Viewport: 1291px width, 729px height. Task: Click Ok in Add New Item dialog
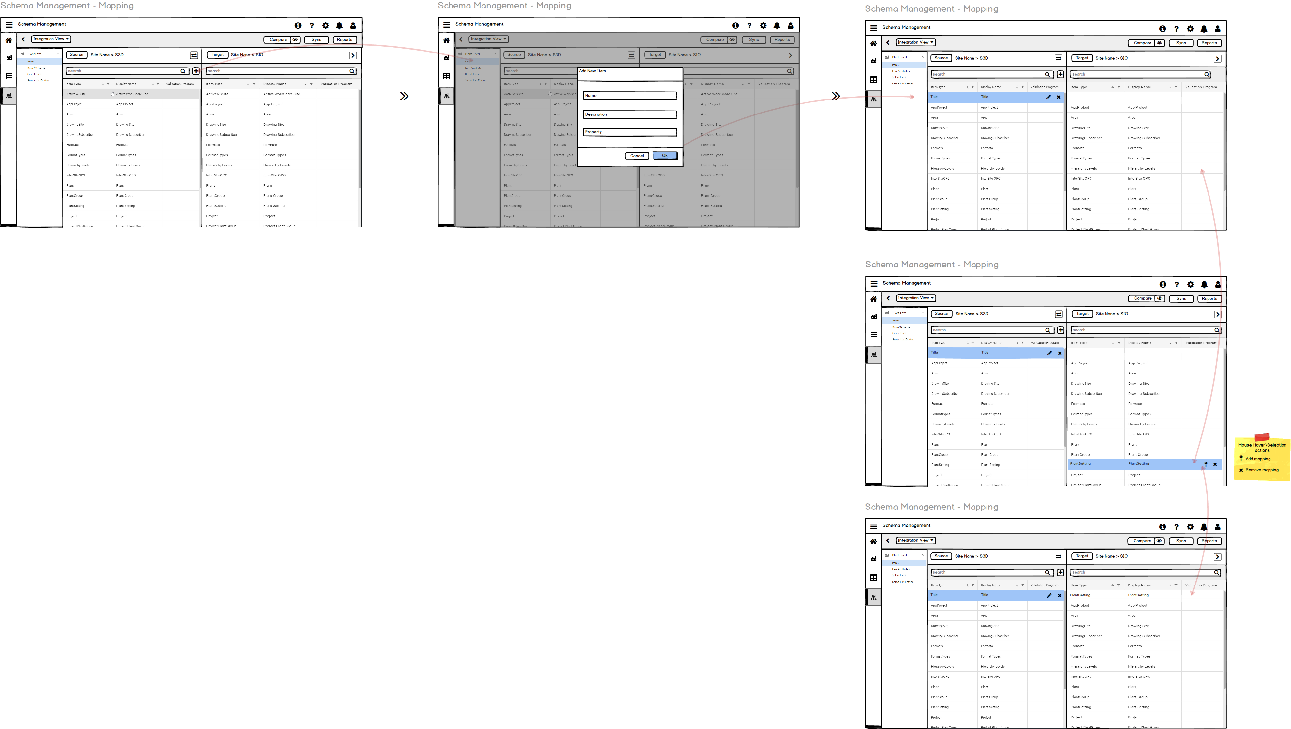[x=665, y=156]
